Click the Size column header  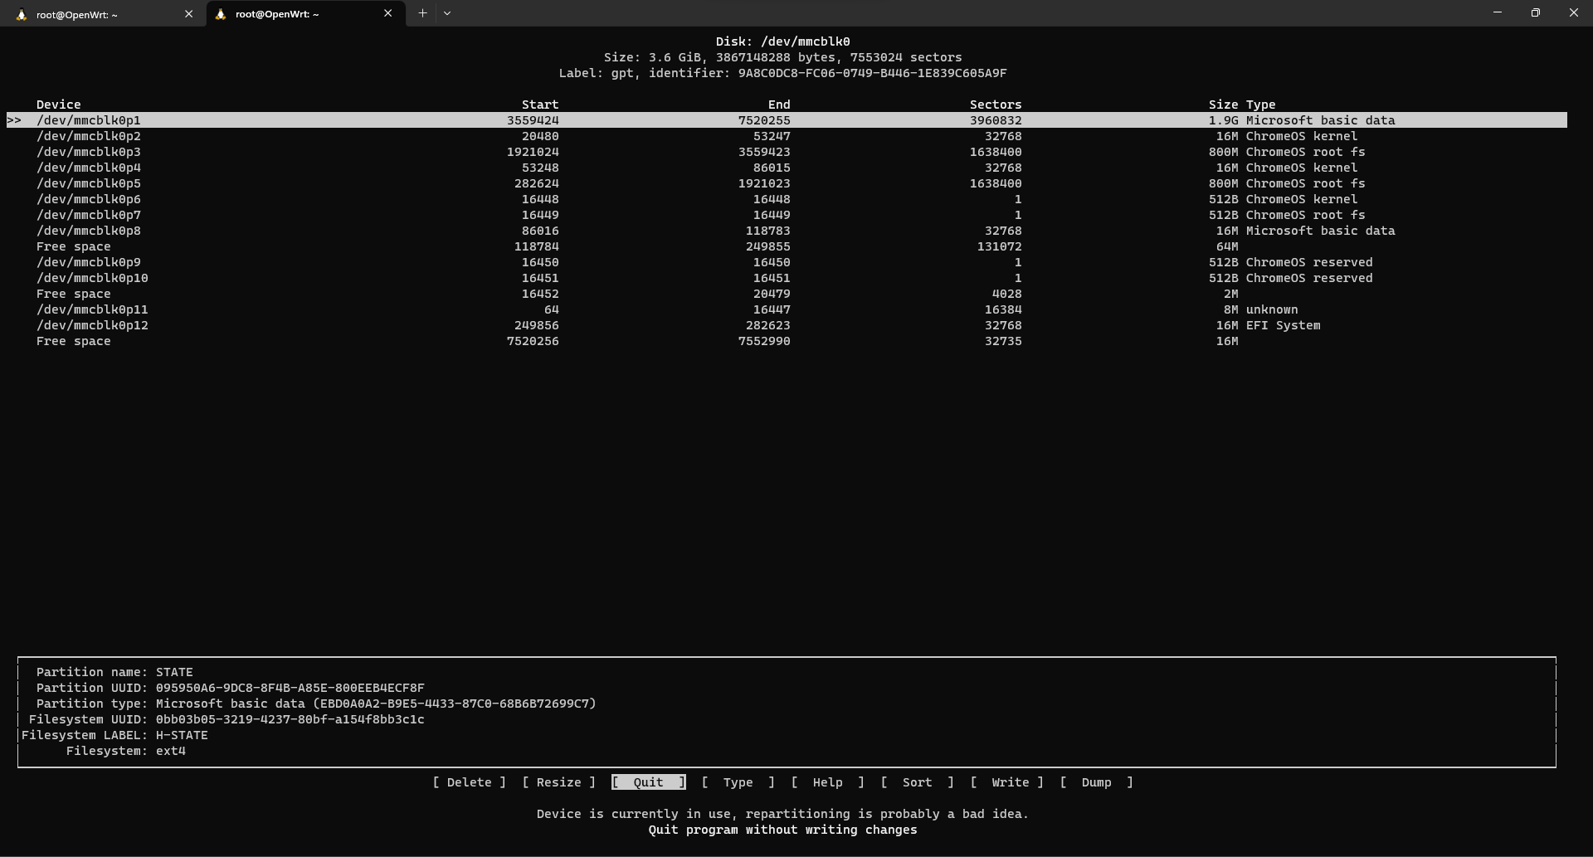[x=1223, y=105]
